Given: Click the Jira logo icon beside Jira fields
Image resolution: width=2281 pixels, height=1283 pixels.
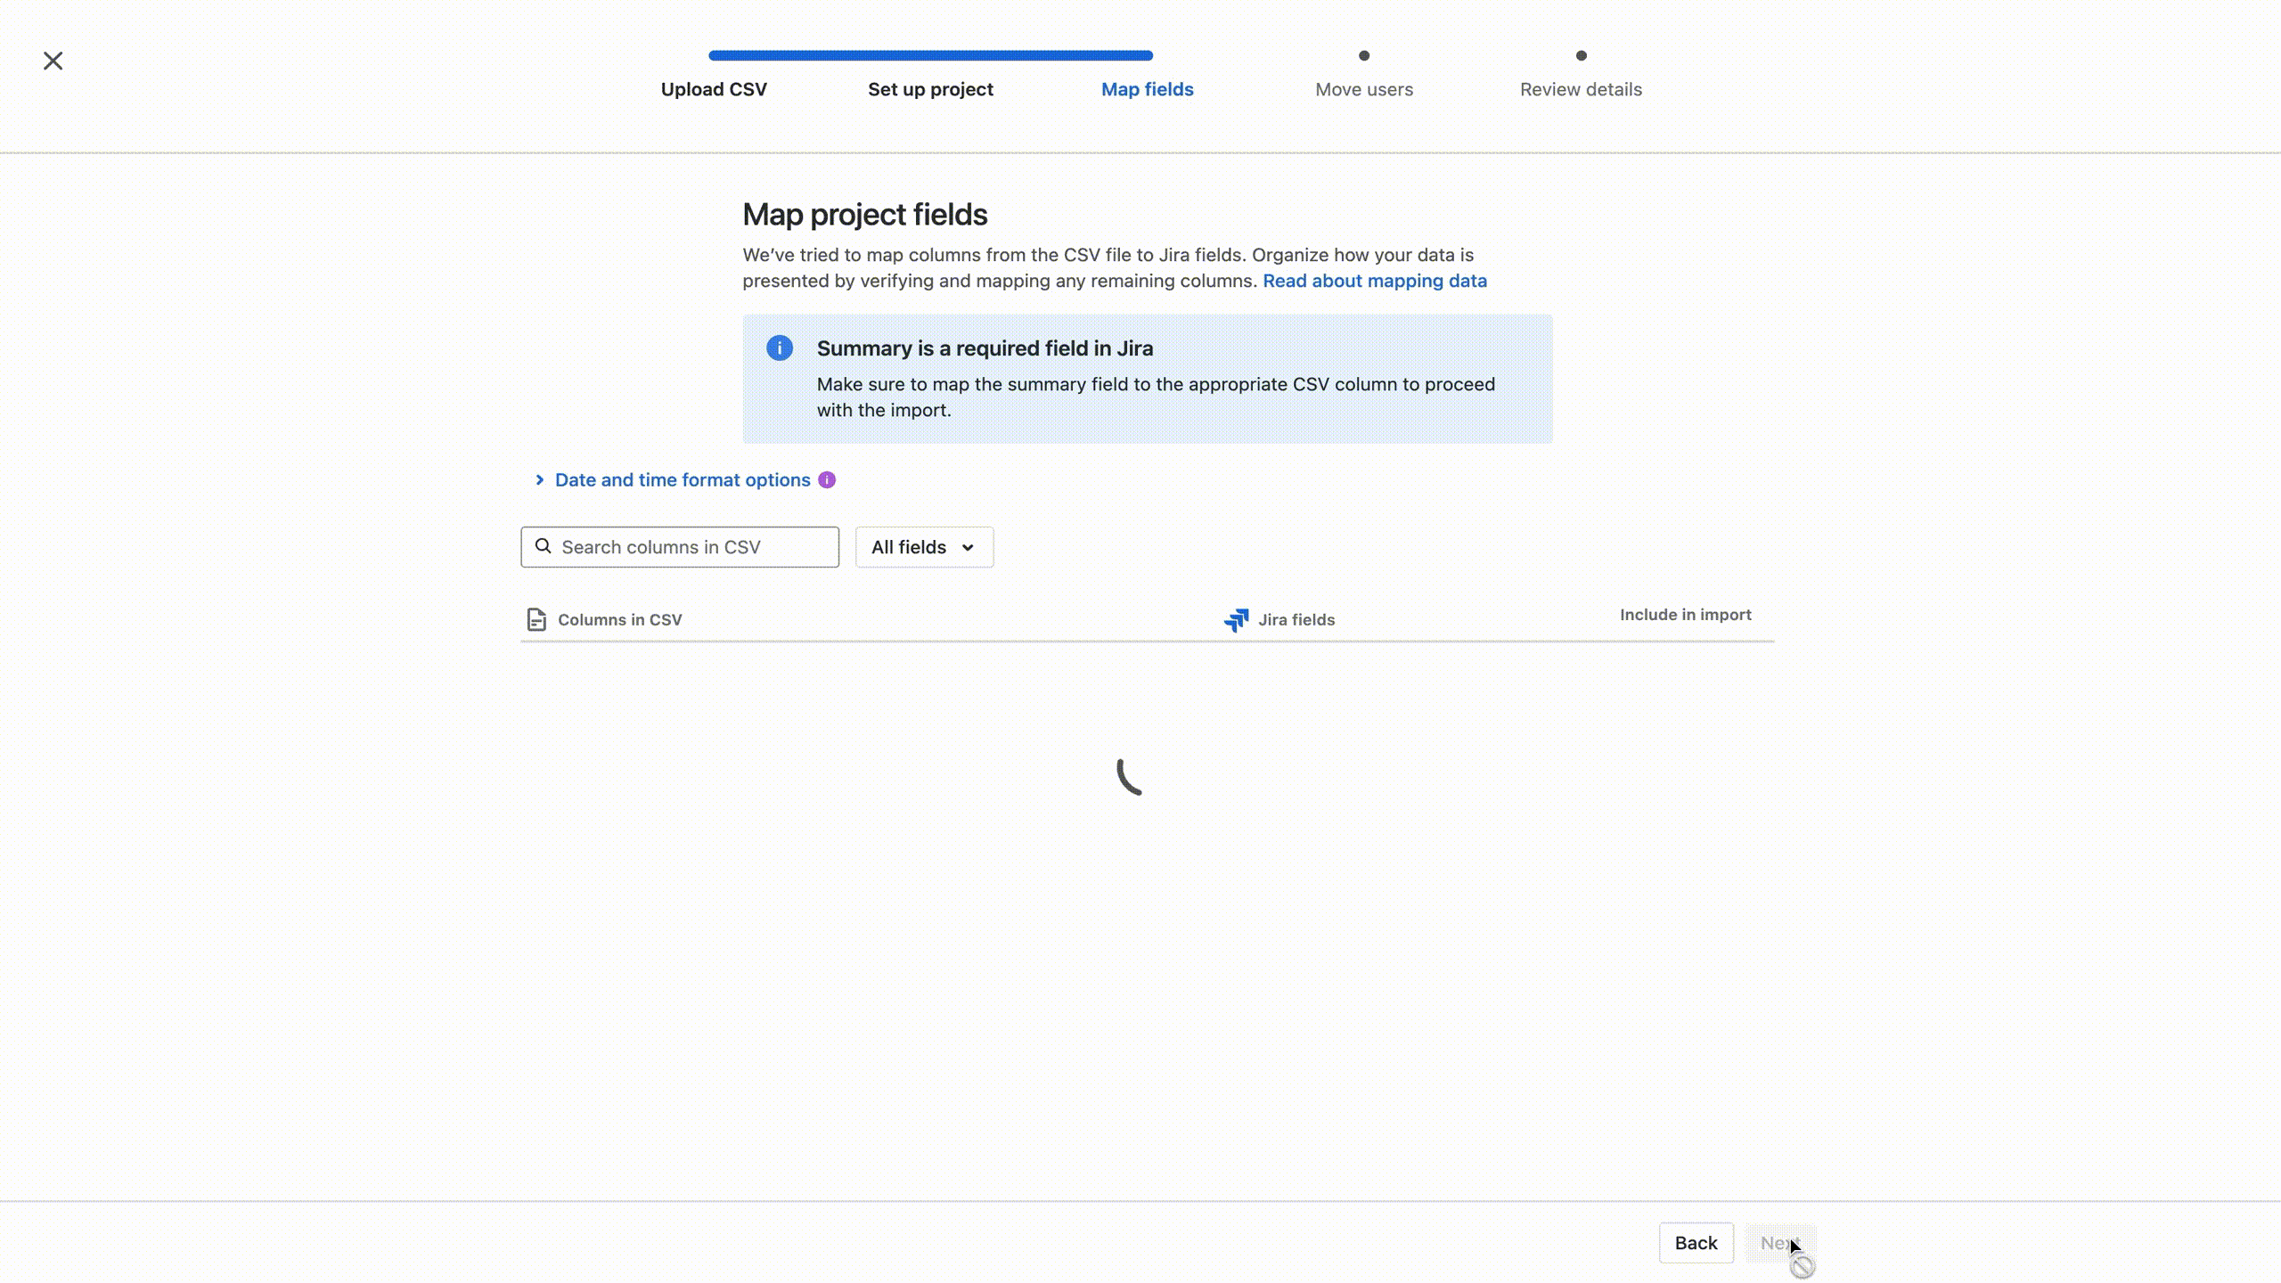Looking at the screenshot, I should pyautogui.click(x=1236, y=620).
